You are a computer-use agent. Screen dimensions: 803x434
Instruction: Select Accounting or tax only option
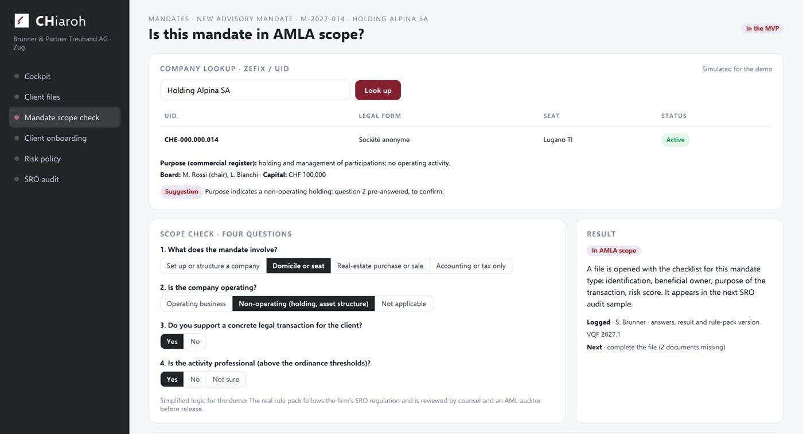[x=471, y=266]
